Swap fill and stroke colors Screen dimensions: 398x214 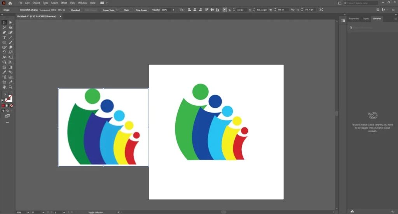tap(11, 93)
